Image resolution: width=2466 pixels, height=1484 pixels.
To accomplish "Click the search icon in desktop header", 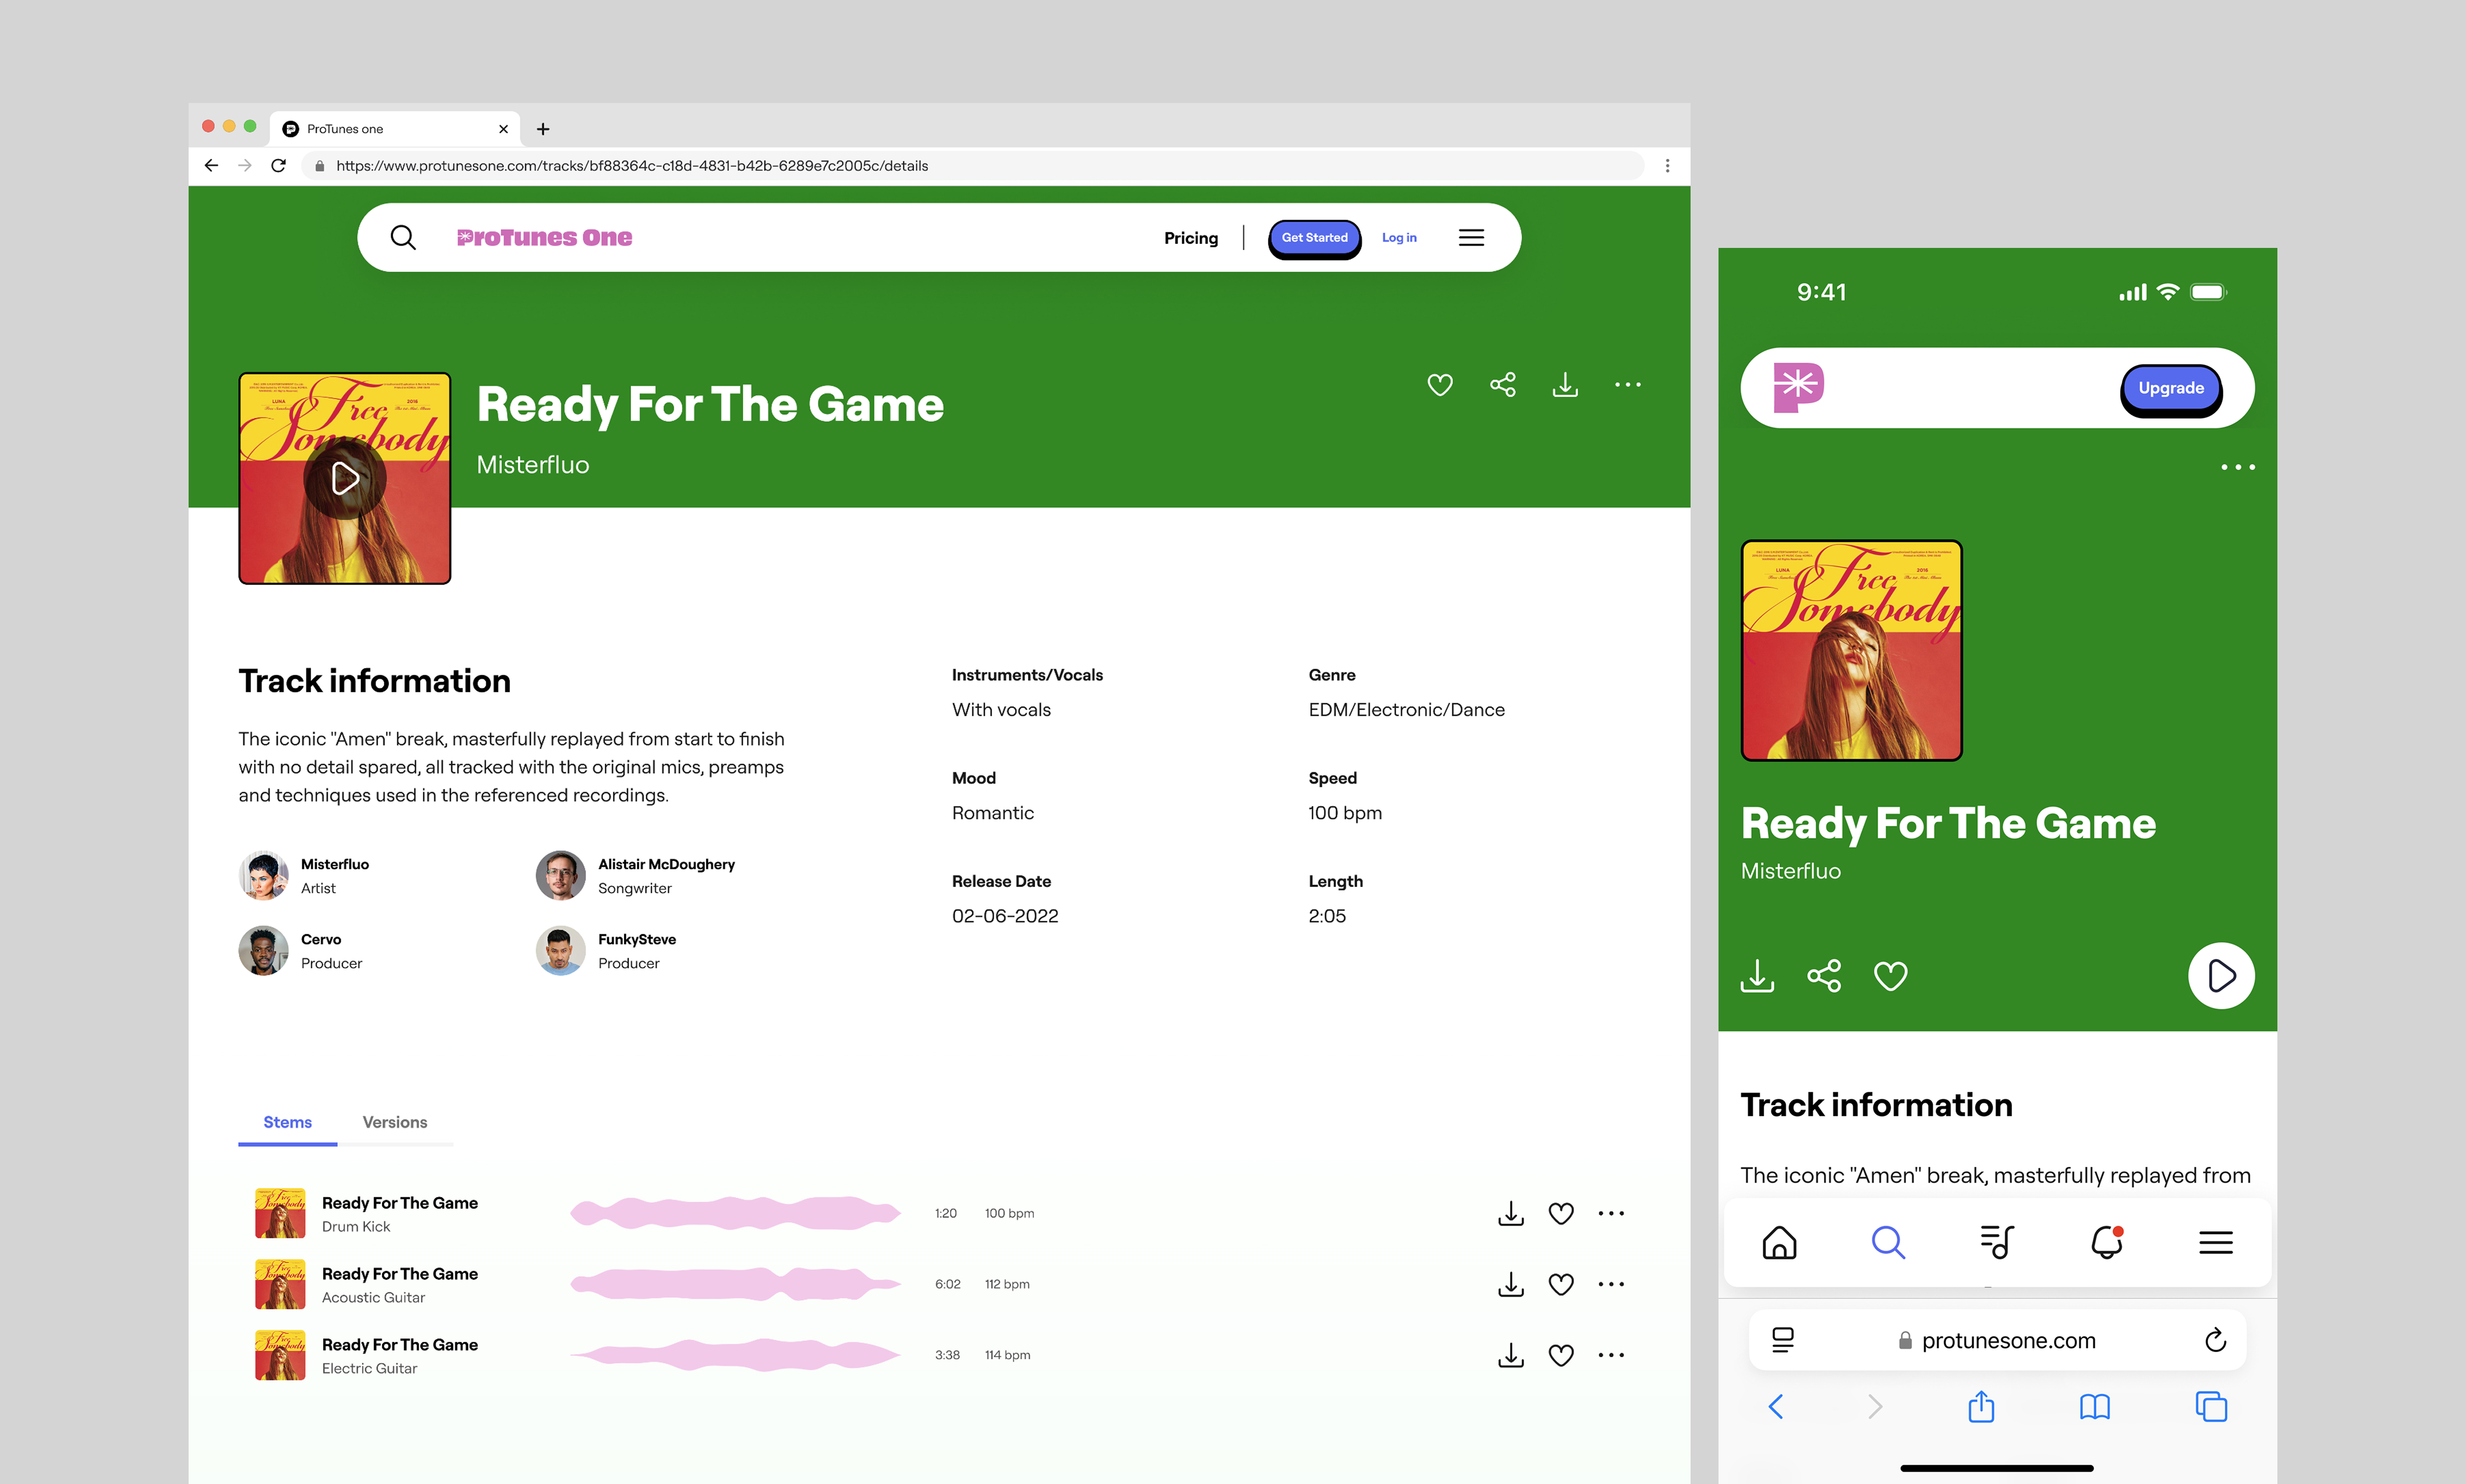I will [403, 237].
